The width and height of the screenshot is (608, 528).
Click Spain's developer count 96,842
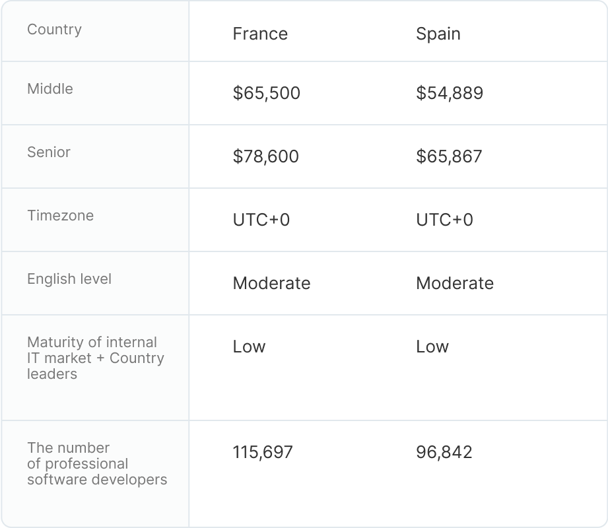click(444, 452)
